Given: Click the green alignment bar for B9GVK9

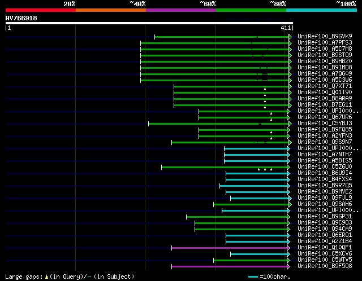Looking at the screenshot, I should point(222,37).
